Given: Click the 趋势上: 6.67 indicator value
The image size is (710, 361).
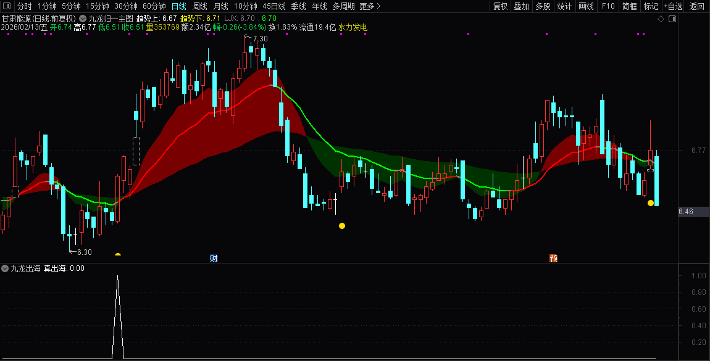Looking at the screenshot, I should point(156,19).
